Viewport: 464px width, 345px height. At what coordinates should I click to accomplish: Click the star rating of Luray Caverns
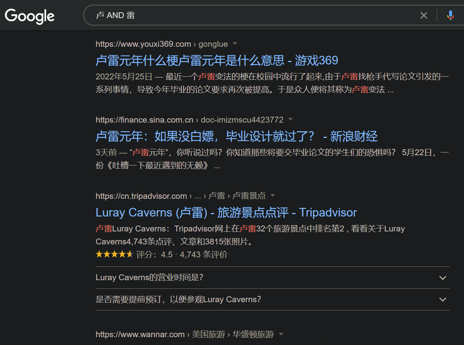pos(115,254)
